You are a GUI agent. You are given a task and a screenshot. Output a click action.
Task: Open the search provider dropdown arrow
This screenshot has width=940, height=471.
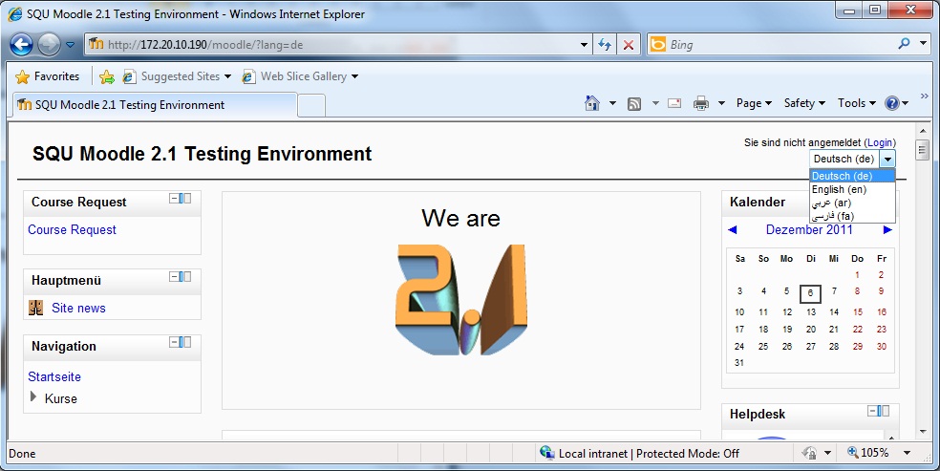point(923,44)
